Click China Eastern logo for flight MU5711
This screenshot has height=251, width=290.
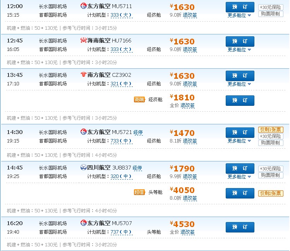point(83,6)
